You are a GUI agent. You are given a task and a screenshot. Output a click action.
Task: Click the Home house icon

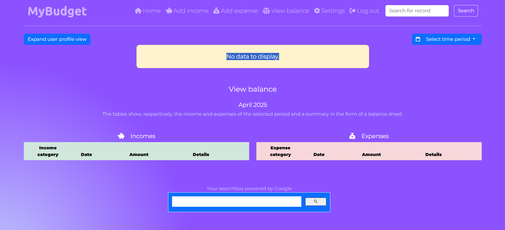(138, 11)
